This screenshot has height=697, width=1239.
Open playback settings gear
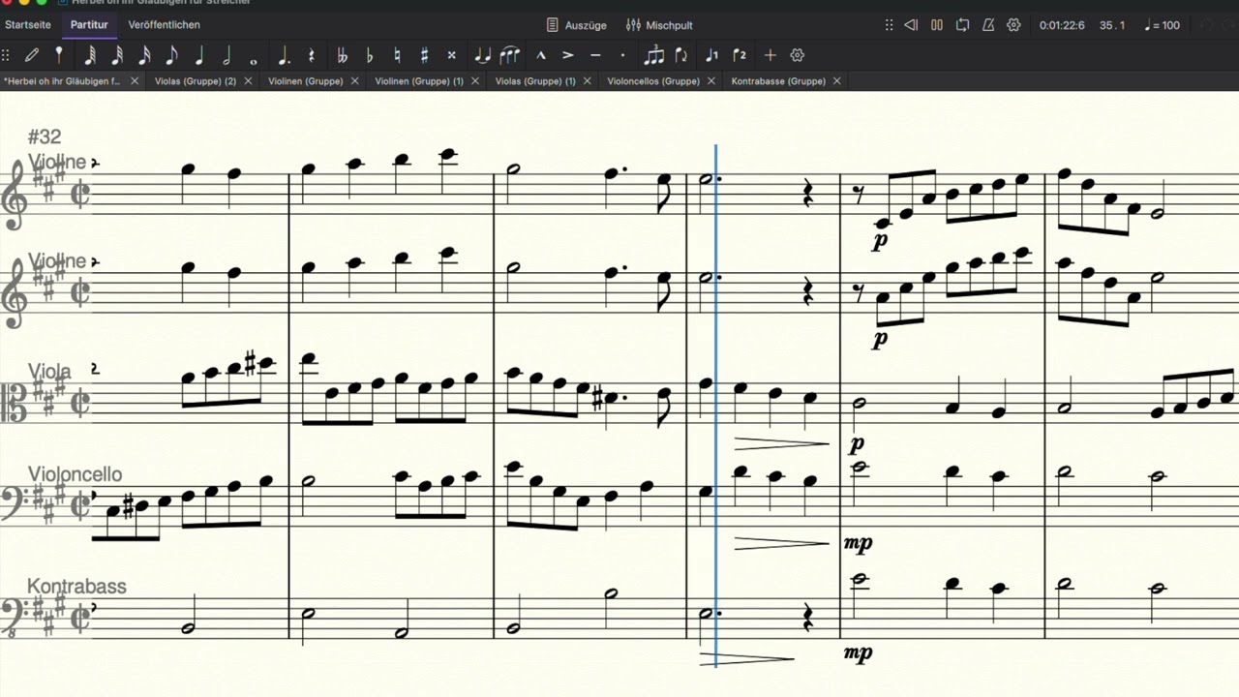click(x=1013, y=25)
